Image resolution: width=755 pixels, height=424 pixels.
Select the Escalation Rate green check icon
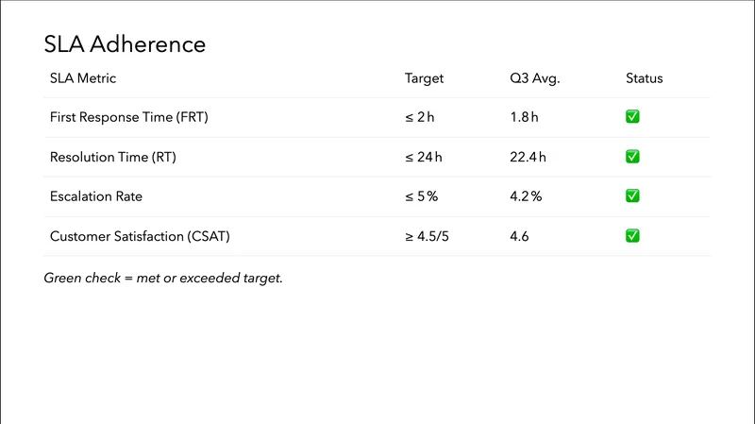point(632,196)
